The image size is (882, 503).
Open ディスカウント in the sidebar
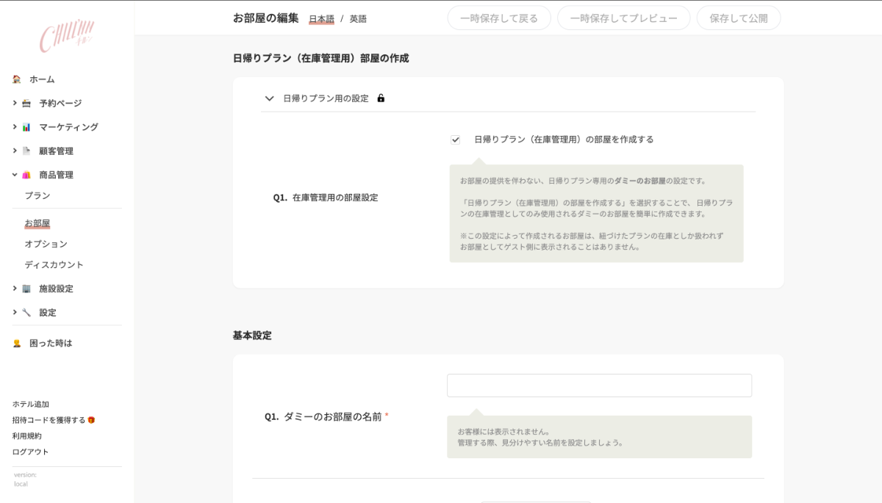[54, 265]
